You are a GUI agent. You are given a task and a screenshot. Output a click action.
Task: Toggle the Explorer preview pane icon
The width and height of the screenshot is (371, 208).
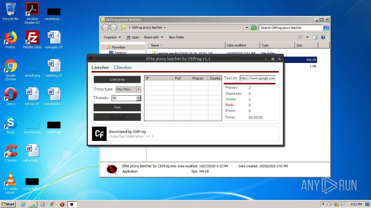pos(315,37)
